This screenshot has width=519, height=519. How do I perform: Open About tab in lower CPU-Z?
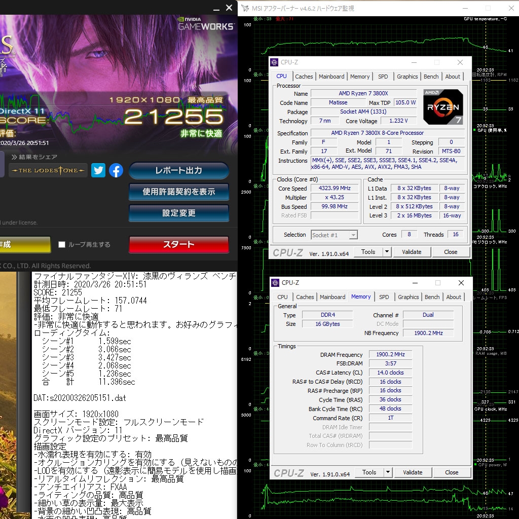[x=454, y=297]
